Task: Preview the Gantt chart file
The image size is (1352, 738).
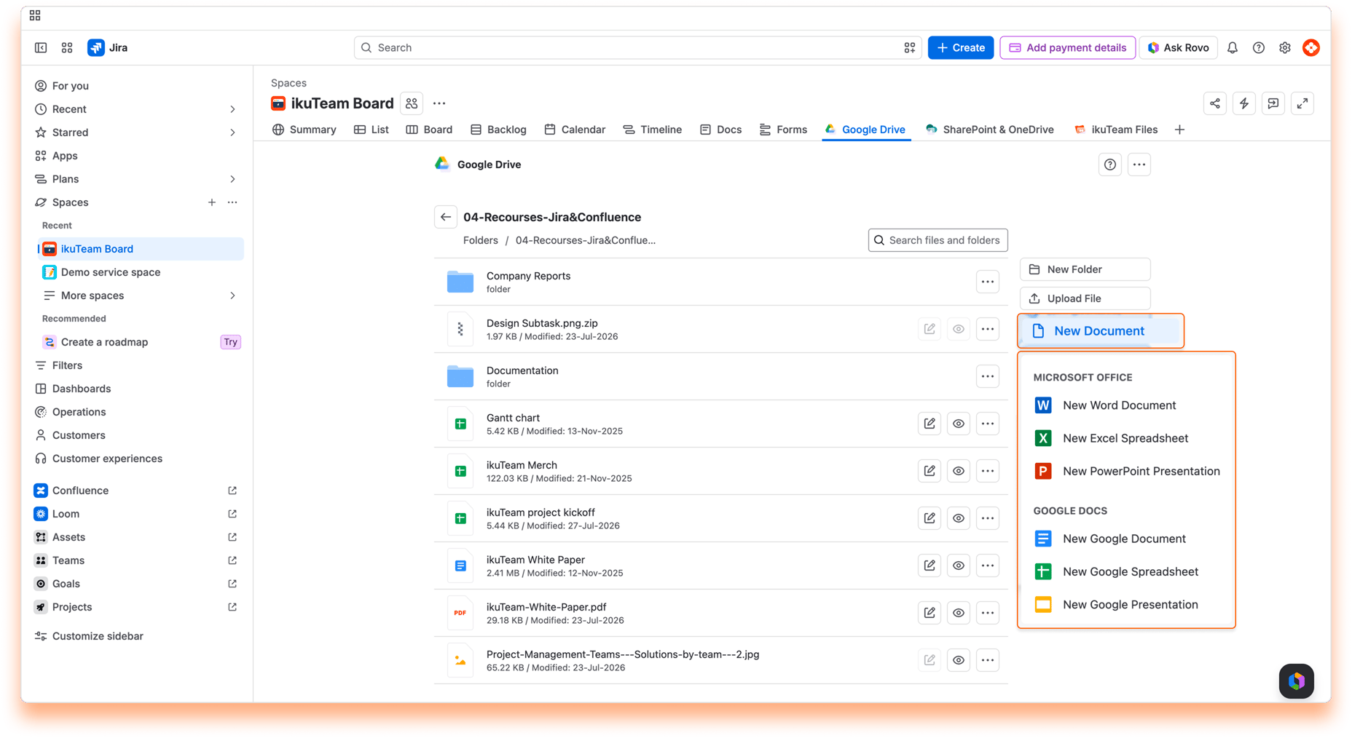Action: (x=959, y=424)
